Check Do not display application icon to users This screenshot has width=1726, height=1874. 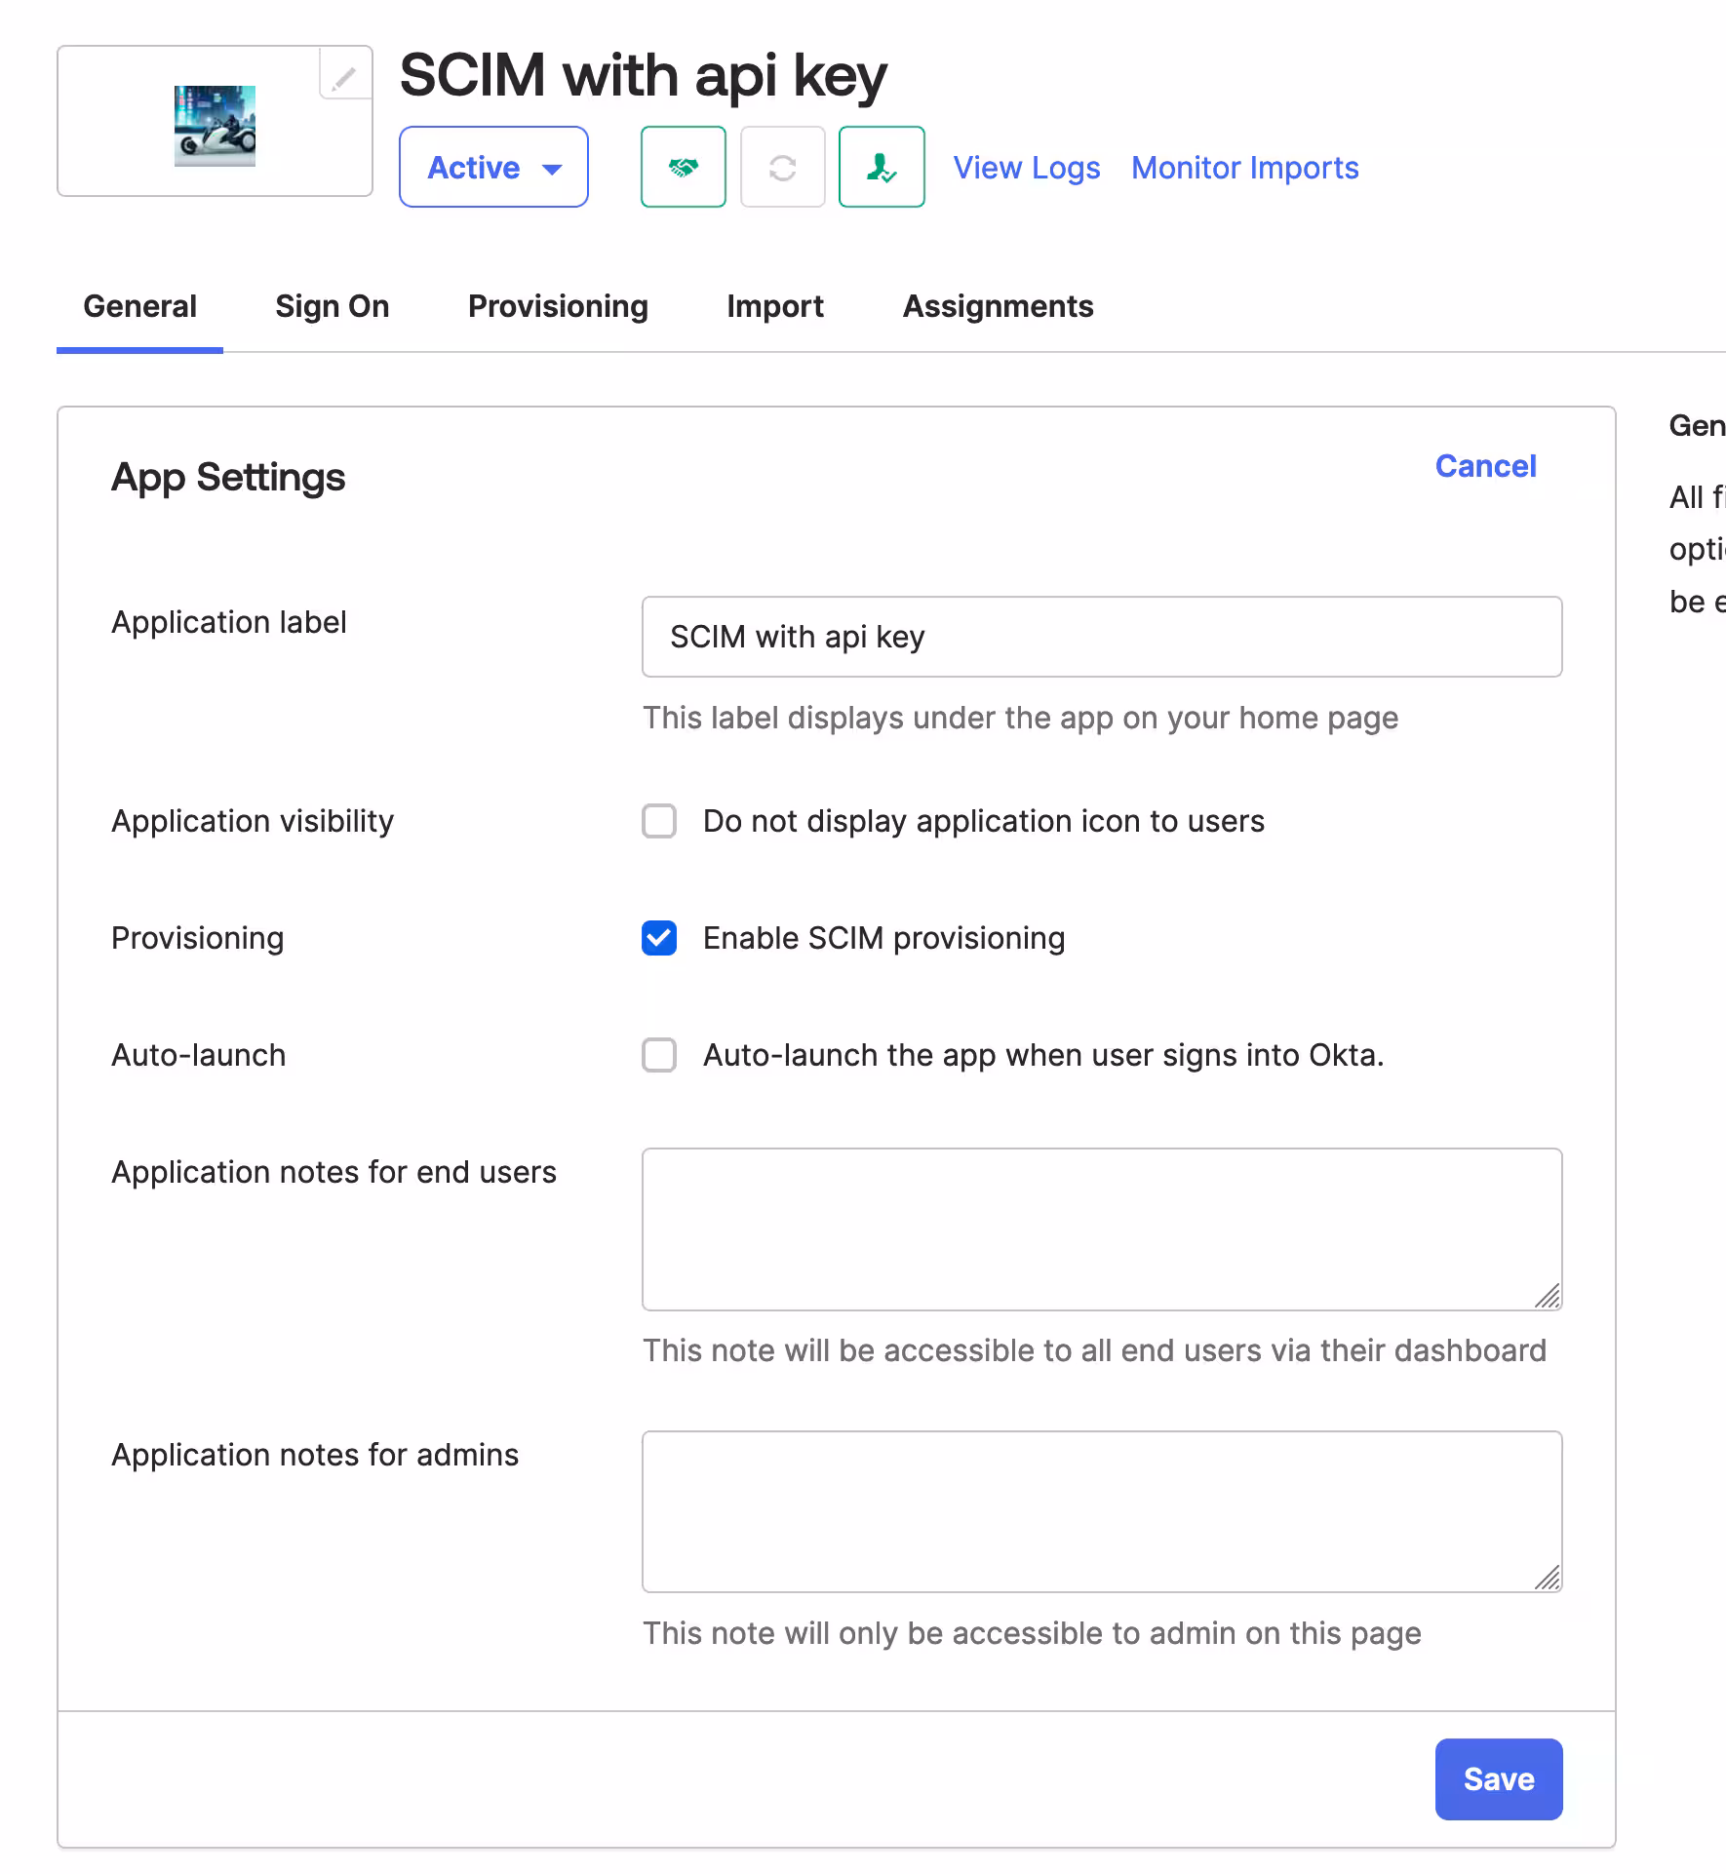coord(659,821)
